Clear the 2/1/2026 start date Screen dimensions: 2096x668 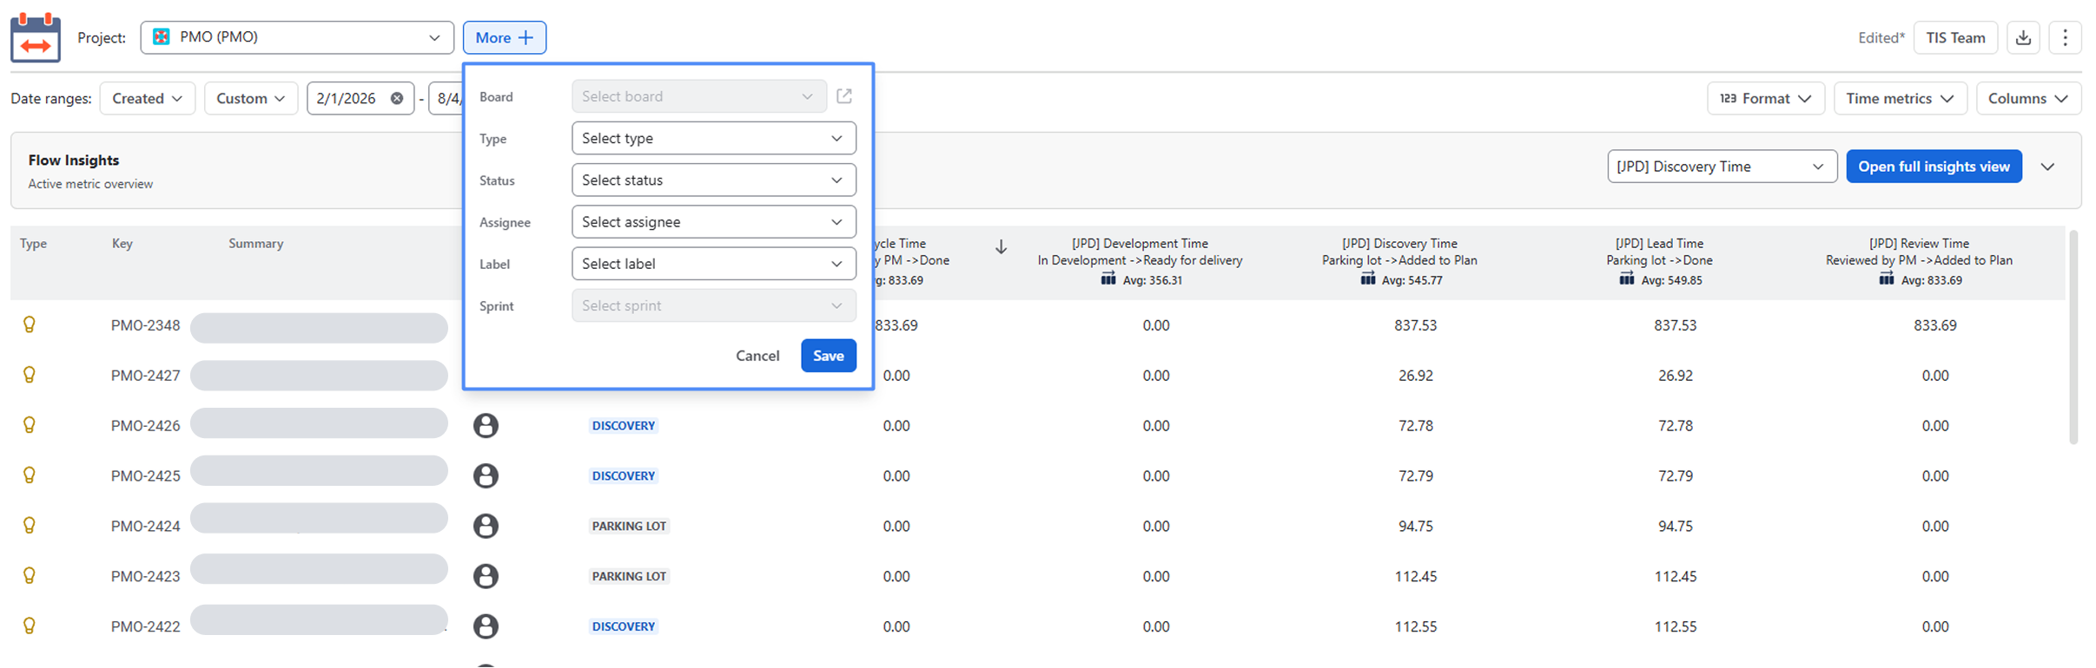397,98
